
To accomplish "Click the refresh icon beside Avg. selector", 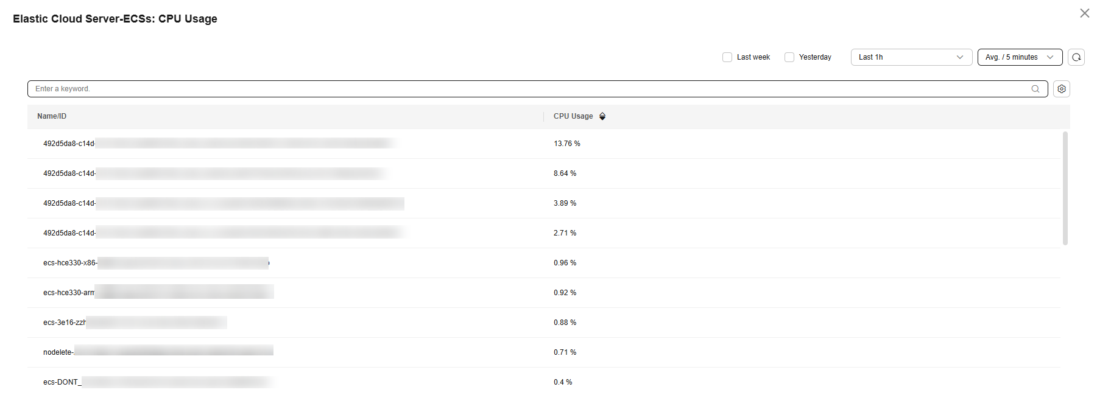I will point(1076,57).
